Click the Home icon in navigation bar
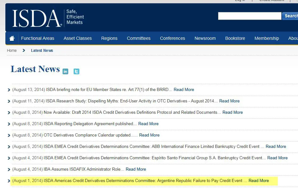 tap(12, 38)
